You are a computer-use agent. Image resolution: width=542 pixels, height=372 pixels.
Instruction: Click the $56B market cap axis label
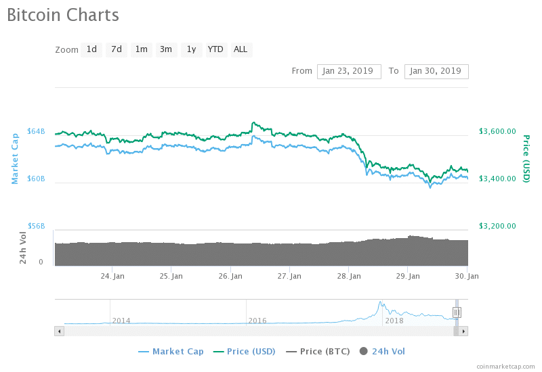point(37,226)
